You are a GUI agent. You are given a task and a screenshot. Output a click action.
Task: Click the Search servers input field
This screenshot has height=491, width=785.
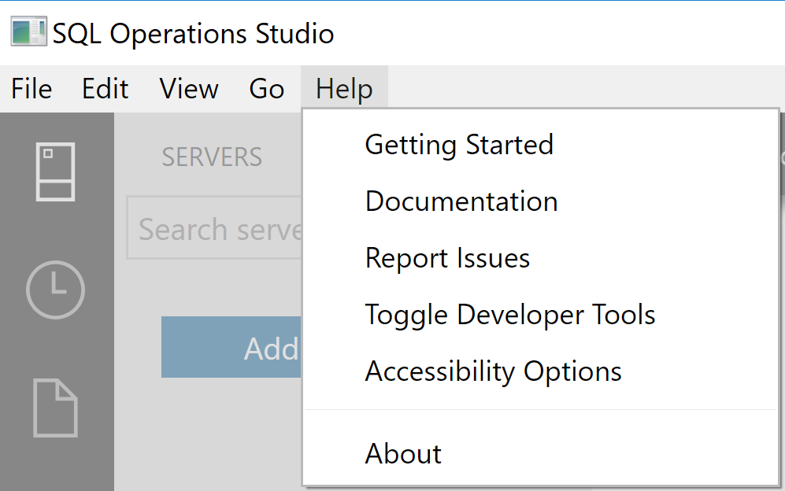point(214,230)
